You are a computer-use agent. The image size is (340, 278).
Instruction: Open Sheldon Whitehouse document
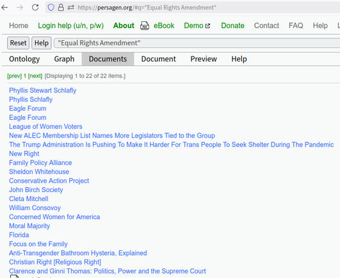click(x=39, y=172)
